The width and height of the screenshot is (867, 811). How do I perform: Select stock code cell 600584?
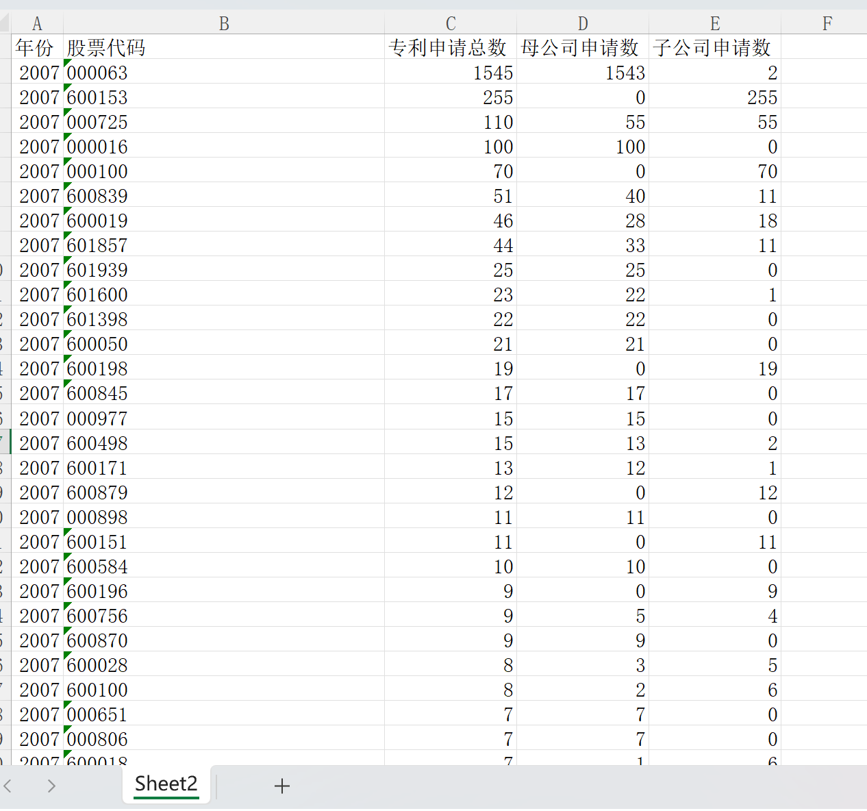click(224, 565)
